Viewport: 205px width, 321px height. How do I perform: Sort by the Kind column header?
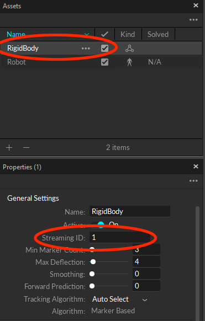tap(128, 34)
